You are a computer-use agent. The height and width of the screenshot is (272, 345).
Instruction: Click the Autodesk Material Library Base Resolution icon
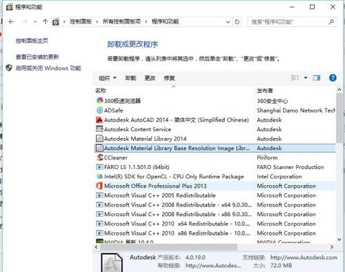coord(99,148)
